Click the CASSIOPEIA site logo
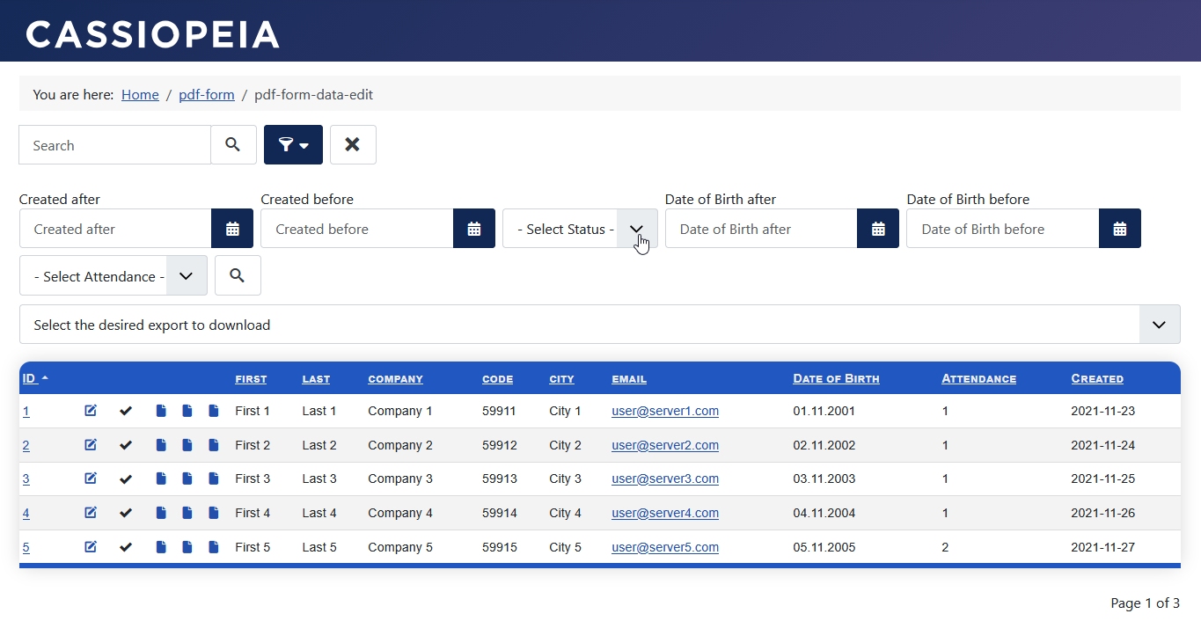This screenshot has height=621, width=1201. tap(152, 34)
